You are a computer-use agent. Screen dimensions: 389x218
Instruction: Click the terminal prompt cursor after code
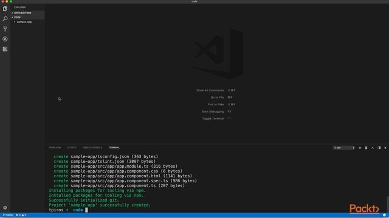[86, 210]
